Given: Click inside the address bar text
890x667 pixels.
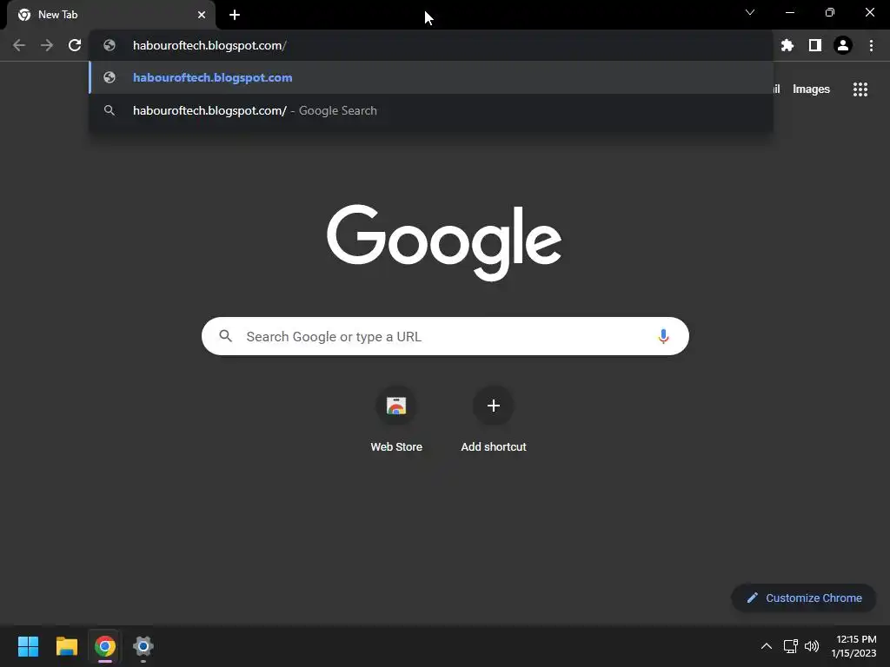Looking at the screenshot, I should (x=209, y=45).
